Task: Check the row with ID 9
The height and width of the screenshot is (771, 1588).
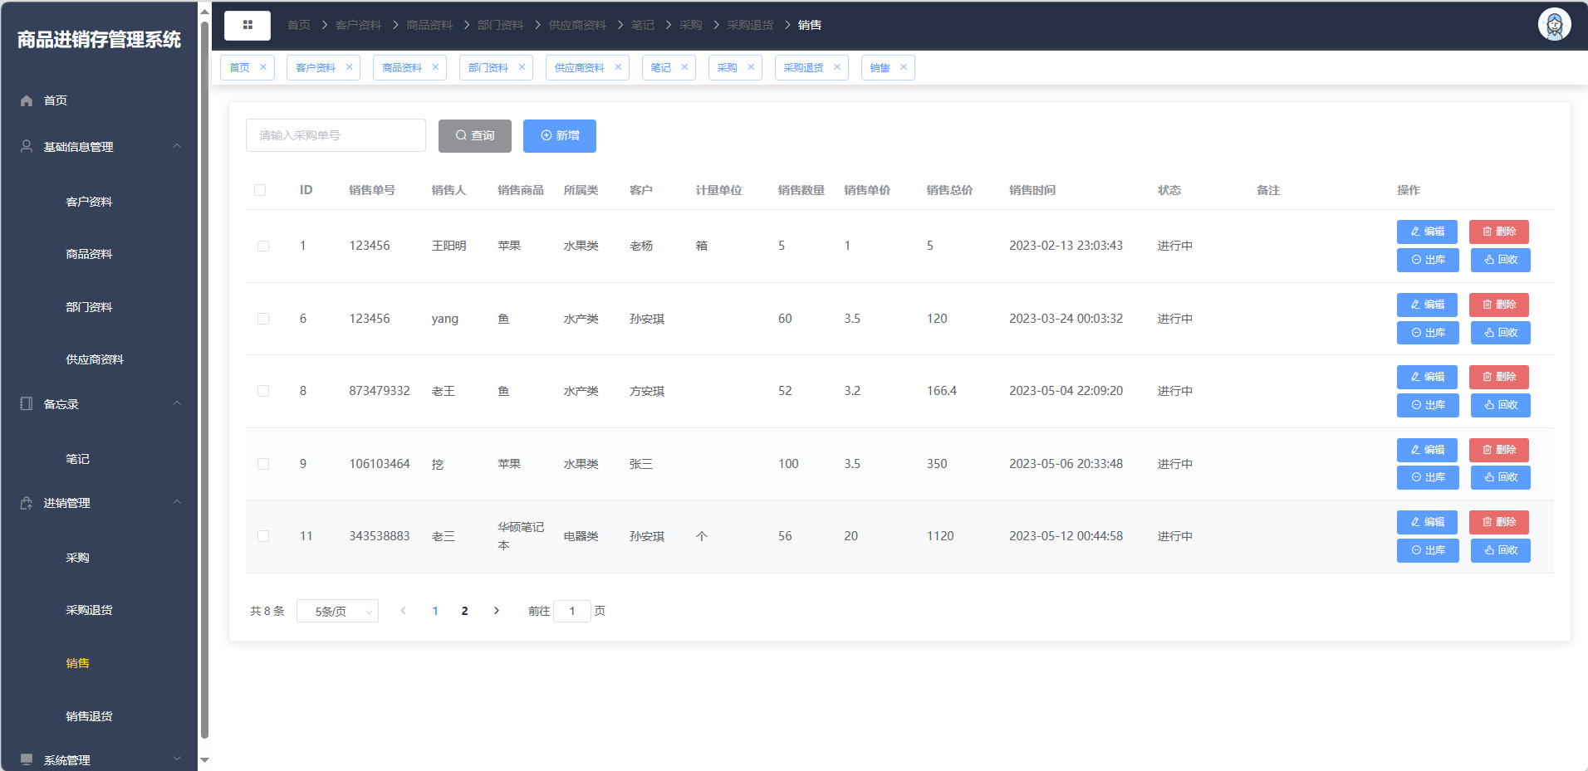Action: (x=263, y=464)
